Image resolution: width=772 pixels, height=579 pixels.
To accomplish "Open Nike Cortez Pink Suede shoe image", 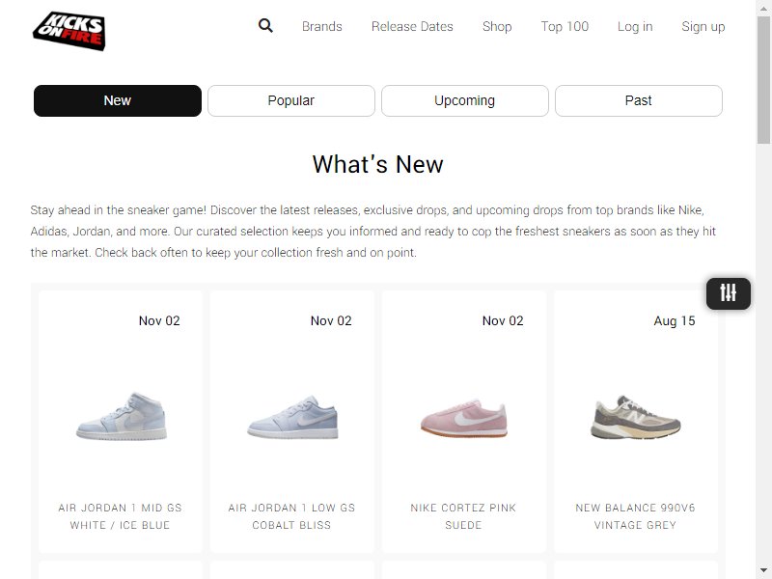I will click(464, 418).
